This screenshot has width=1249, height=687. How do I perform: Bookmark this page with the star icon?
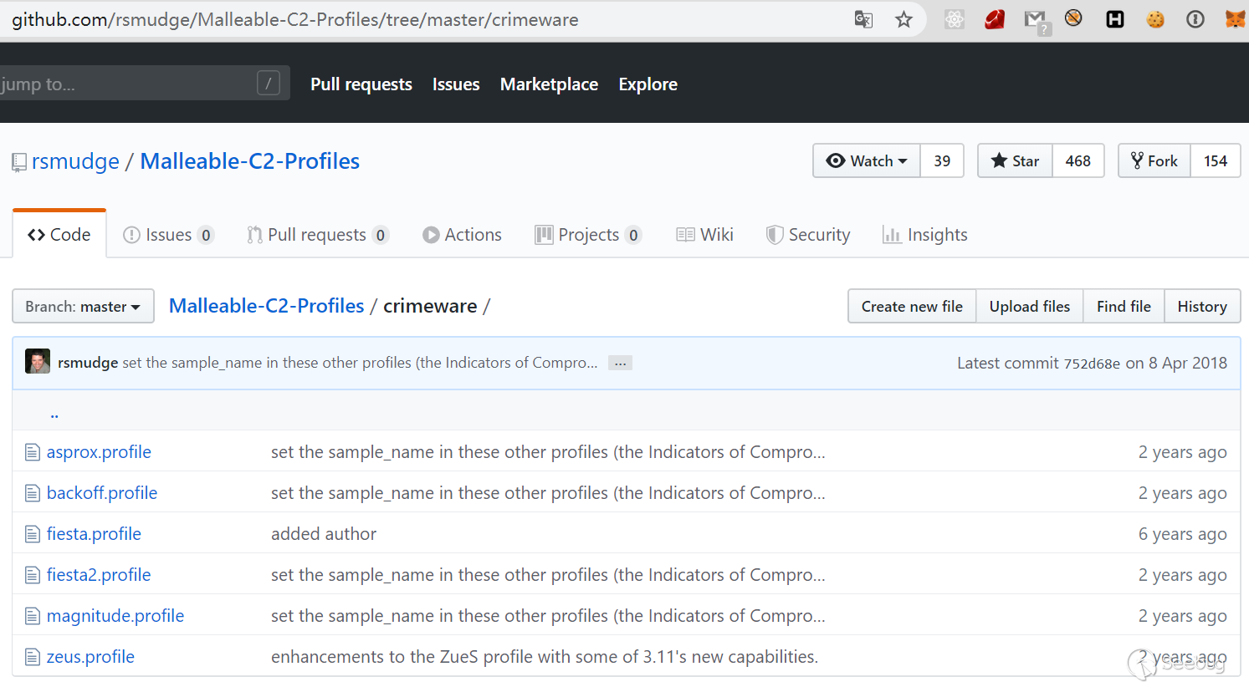903,19
